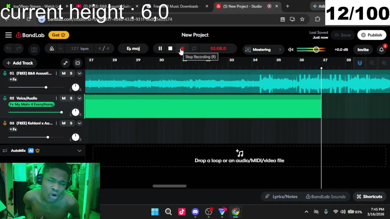Click the track 02 Voice/Audio microphone icon
390x219 pixels.
(x=5, y=98)
